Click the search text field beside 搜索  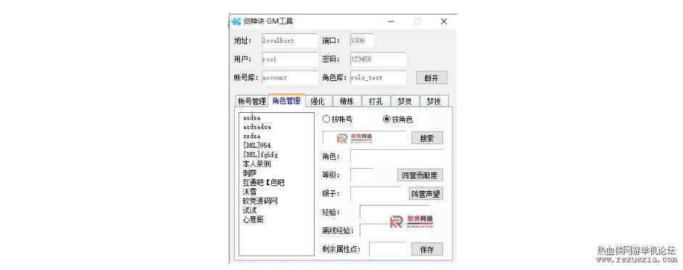coord(364,138)
